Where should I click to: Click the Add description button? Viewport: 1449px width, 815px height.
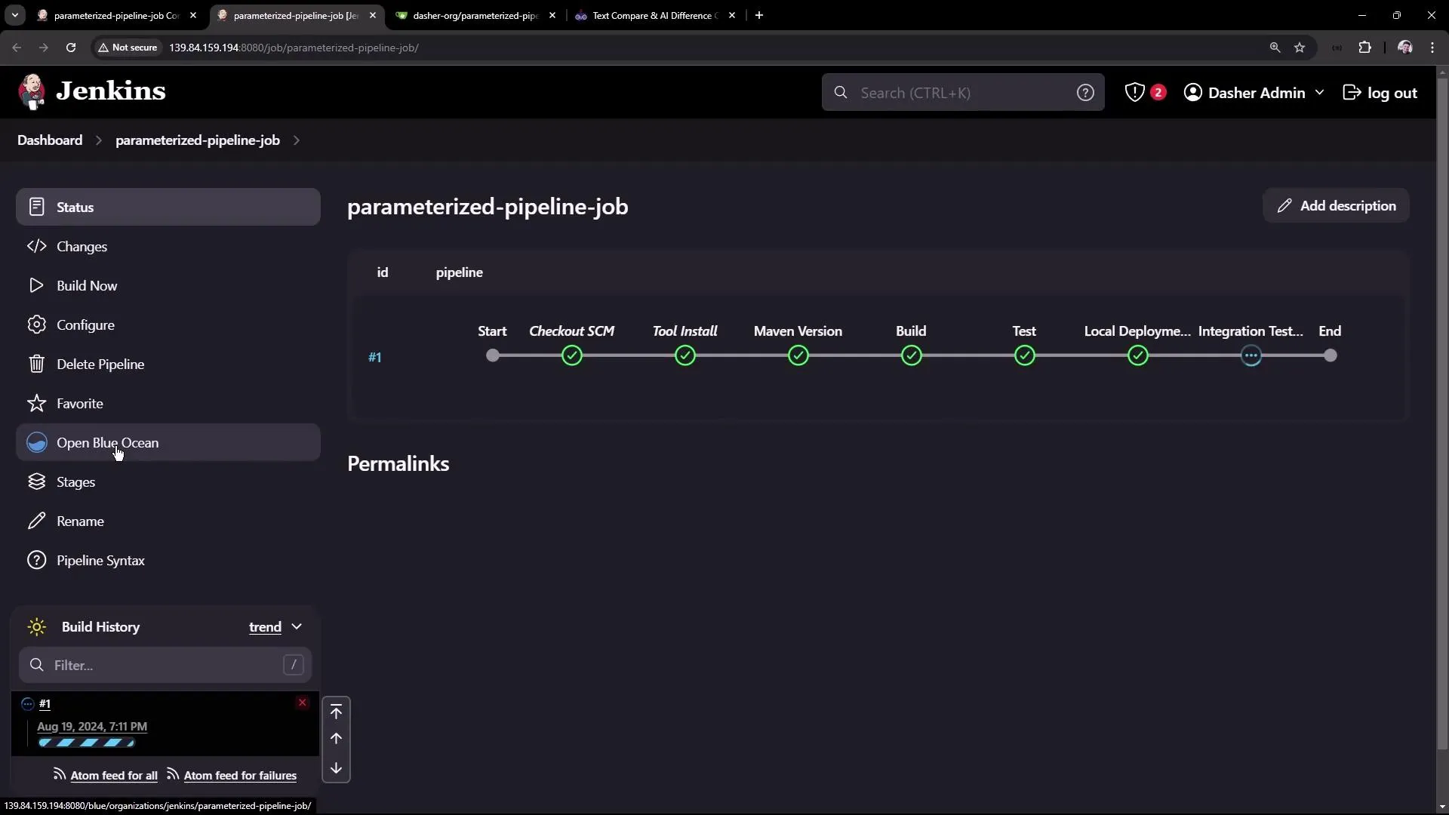click(x=1336, y=205)
